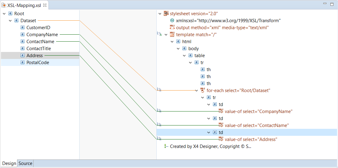This screenshot has width=338, height=168.
Task: Collapse the Root node in source tree
Action: click(x=4, y=14)
